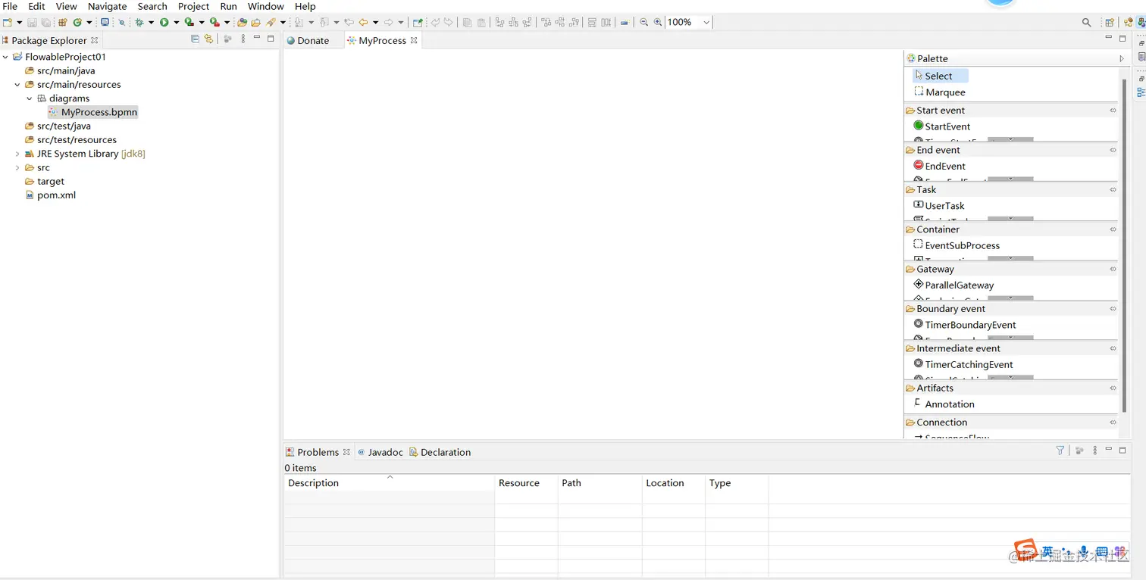Click the Zoom In magnifier icon

pyautogui.click(x=658, y=23)
